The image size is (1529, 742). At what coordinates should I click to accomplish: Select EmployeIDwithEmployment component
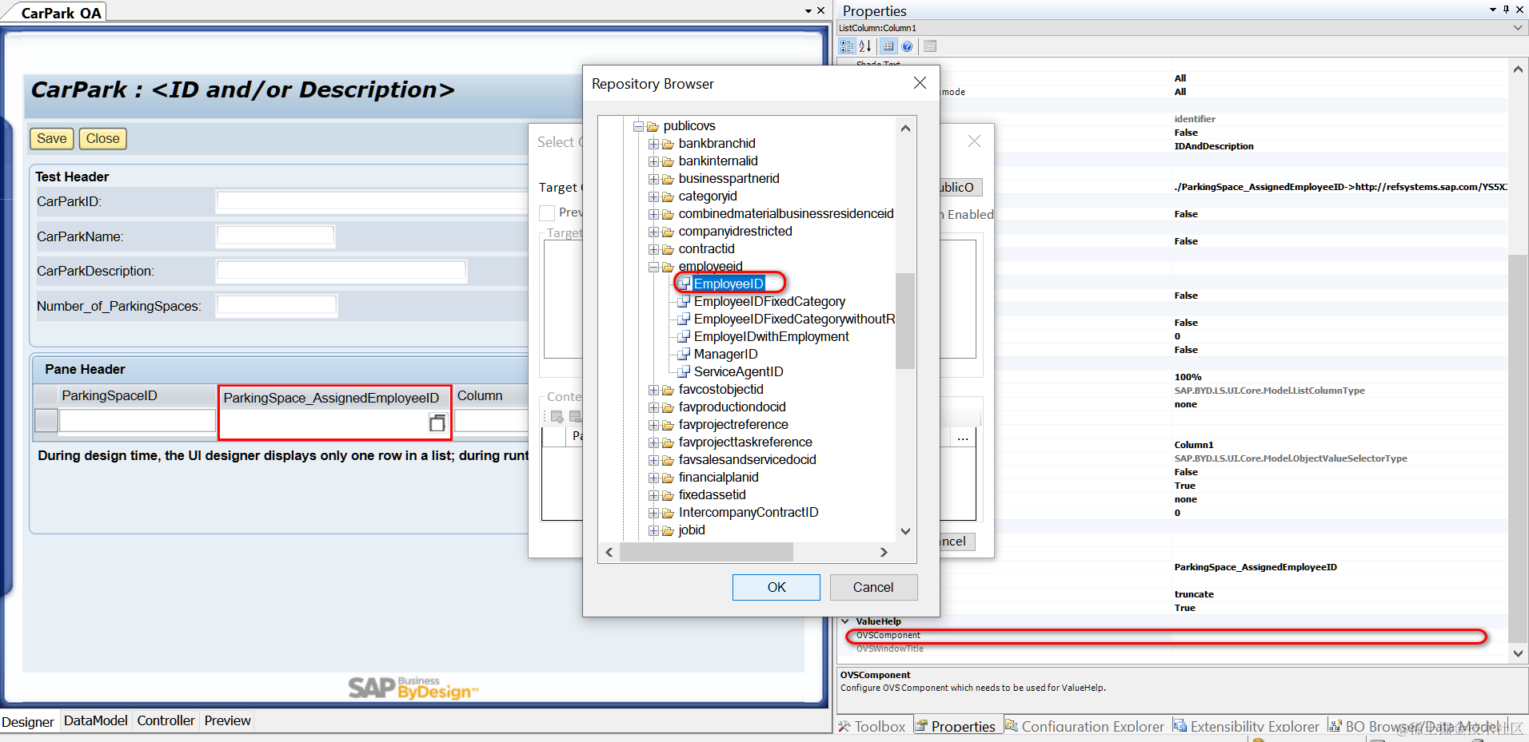coord(771,336)
